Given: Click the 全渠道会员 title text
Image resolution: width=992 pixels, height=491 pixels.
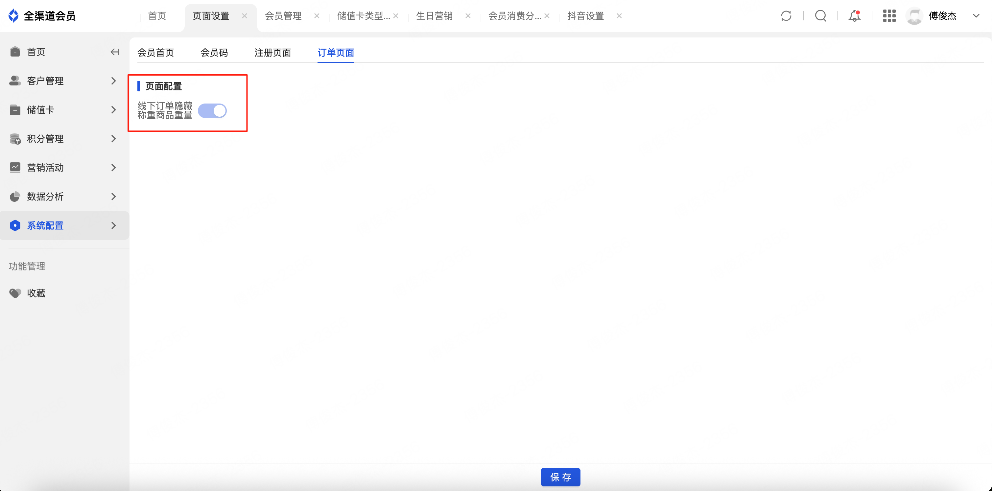Looking at the screenshot, I should tap(50, 16).
